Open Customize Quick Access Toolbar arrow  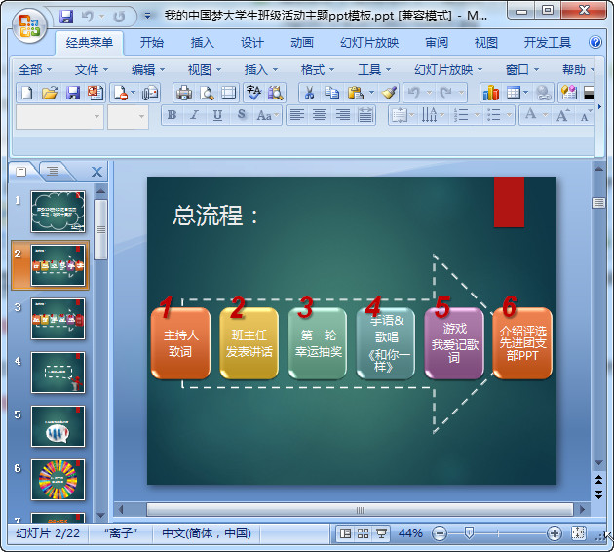[147, 17]
